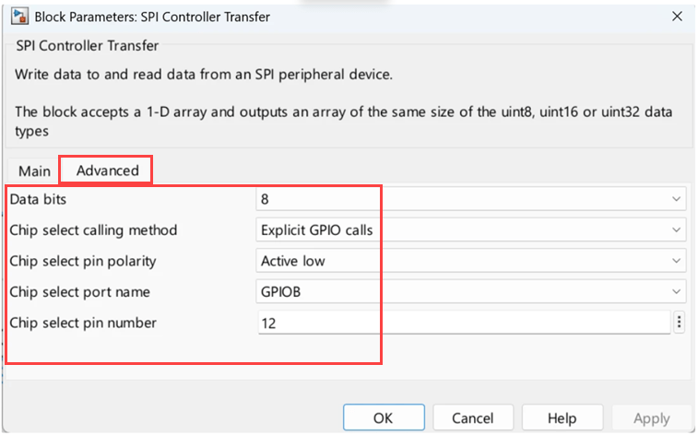The image size is (698, 435).
Task: Click the Chip select pin polarity label
Action: (x=82, y=261)
